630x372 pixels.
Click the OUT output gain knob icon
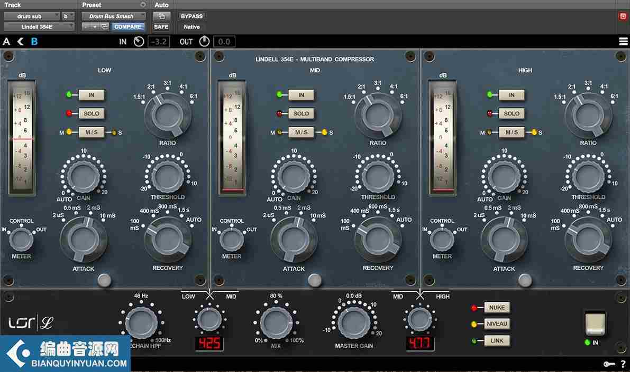pyautogui.click(x=205, y=41)
